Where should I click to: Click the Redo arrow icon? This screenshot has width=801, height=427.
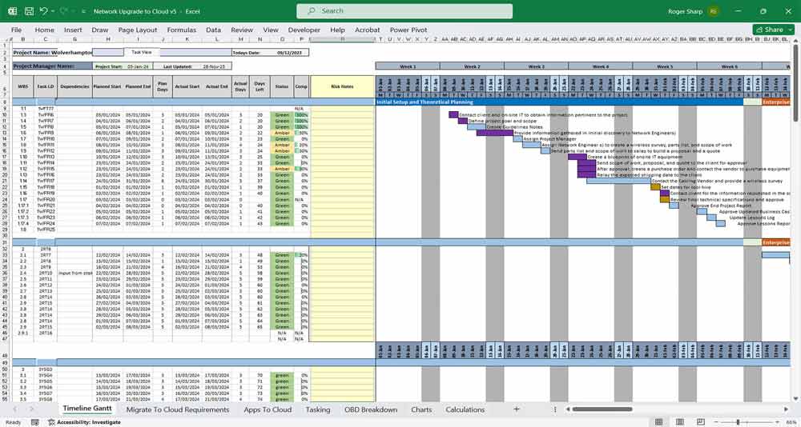coord(63,10)
